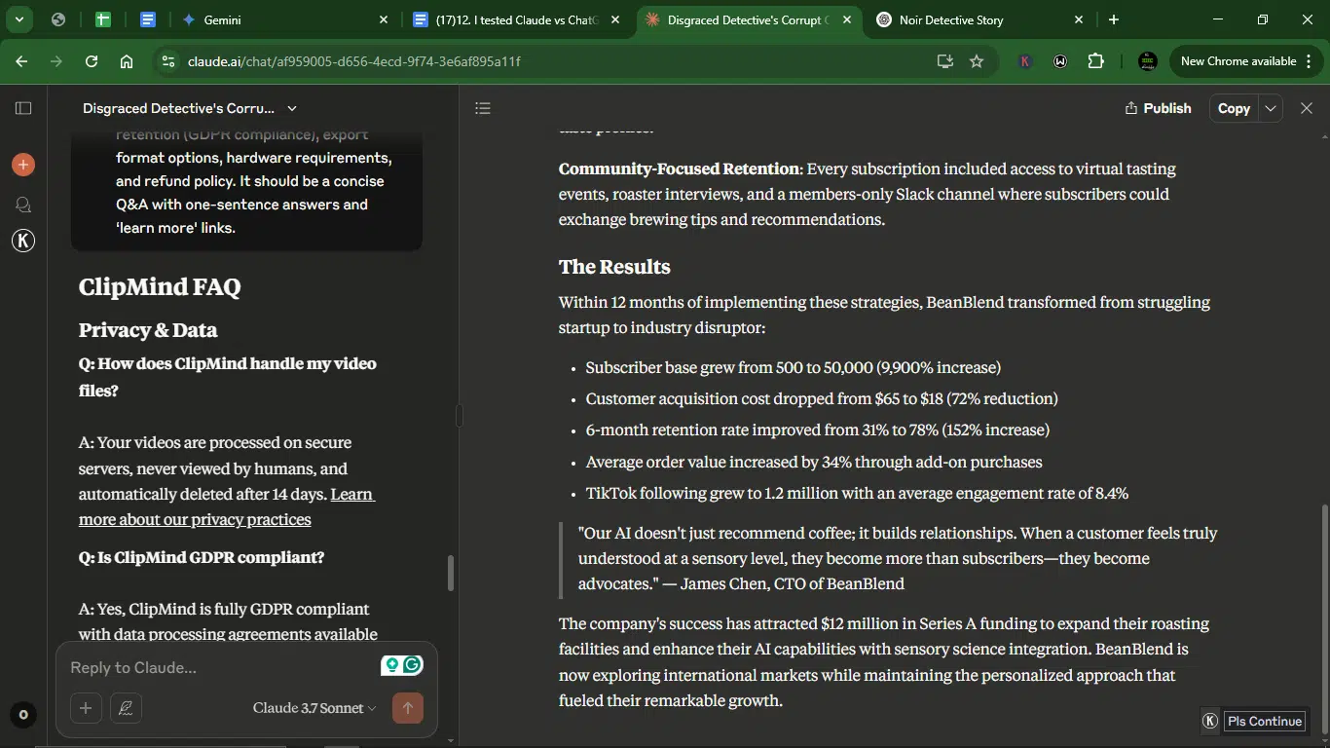Click the K icon beside Pls Continue
The height and width of the screenshot is (748, 1330).
(x=1210, y=721)
